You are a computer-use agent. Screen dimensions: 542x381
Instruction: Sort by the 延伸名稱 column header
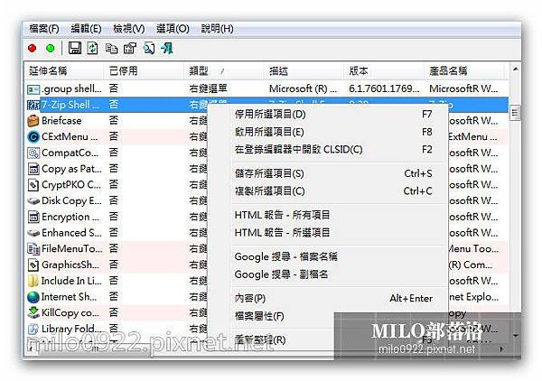[x=64, y=71]
